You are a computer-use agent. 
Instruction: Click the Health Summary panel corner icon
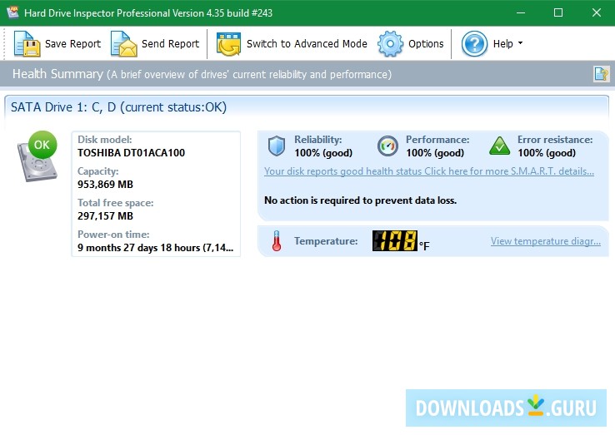[602, 74]
